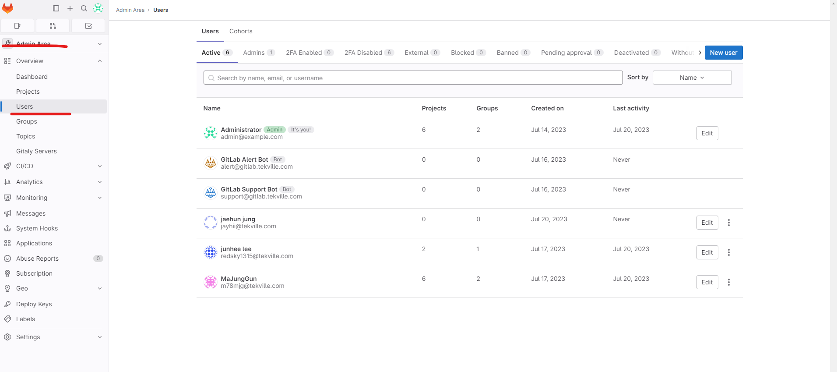
Task: Click the Admin Area wrench icon
Action: pyautogui.click(x=7, y=43)
